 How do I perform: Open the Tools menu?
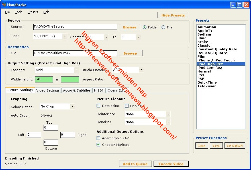point(19,12)
